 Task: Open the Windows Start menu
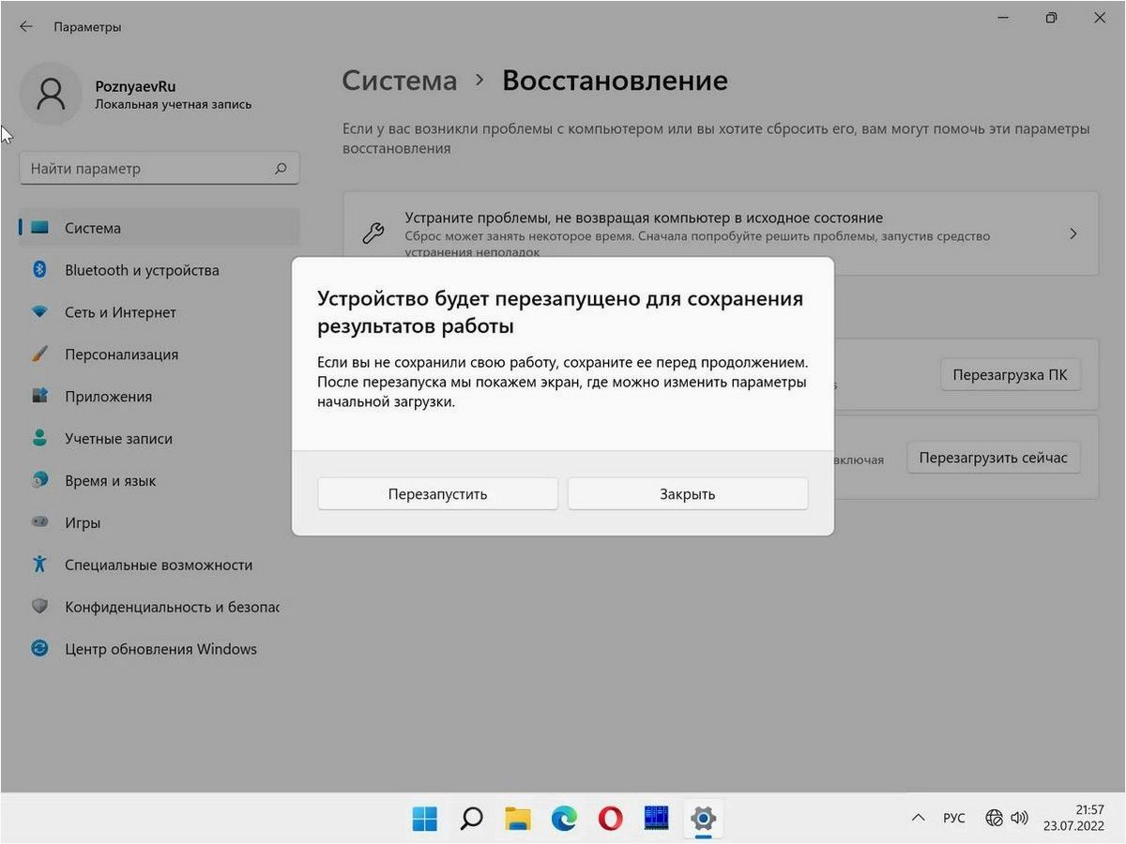pos(425,819)
